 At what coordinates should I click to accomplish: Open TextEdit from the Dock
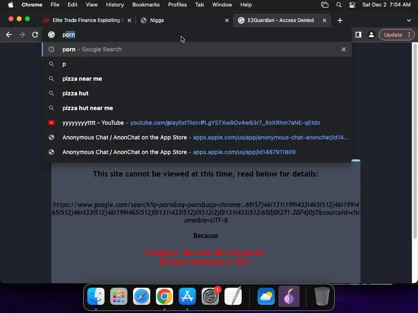coord(233,296)
